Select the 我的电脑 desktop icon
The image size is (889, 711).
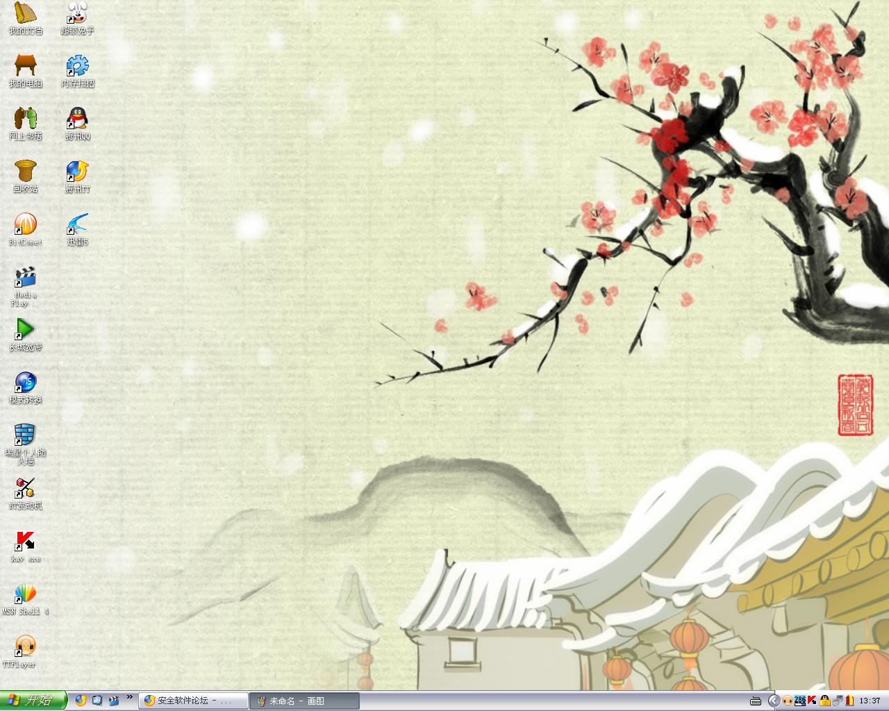click(26, 71)
